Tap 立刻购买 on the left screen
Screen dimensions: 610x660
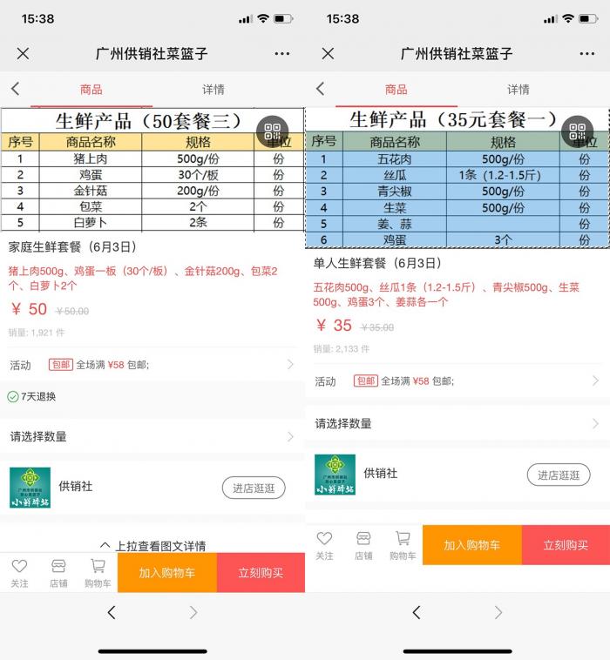(261, 572)
